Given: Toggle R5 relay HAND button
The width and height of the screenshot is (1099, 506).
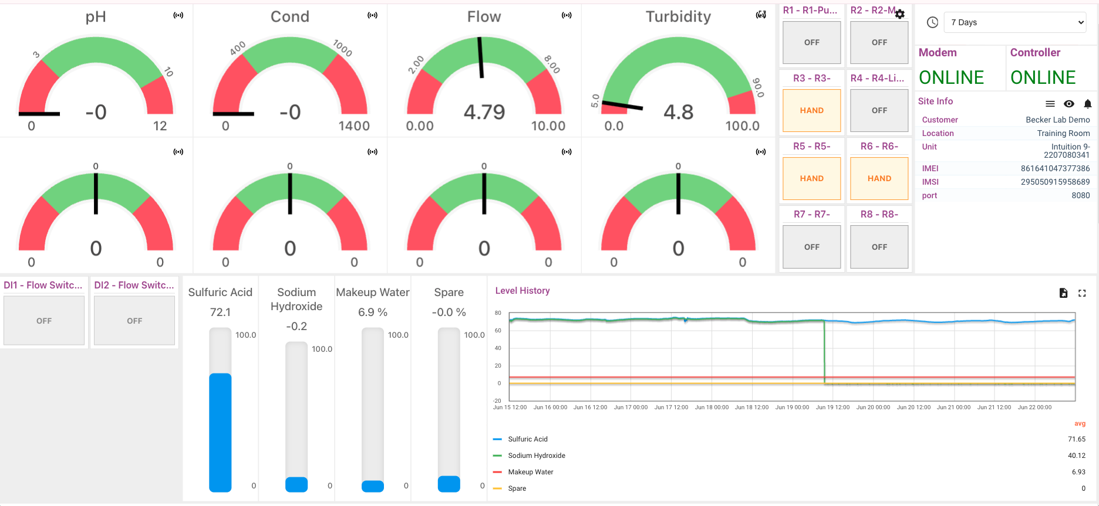Looking at the screenshot, I should pos(812,178).
